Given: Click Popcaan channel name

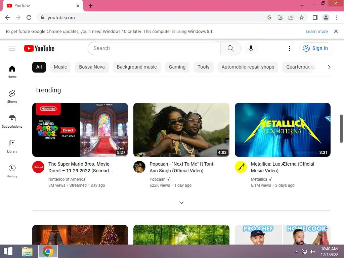Looking at the screenshot, I should (x=157, y=179).
